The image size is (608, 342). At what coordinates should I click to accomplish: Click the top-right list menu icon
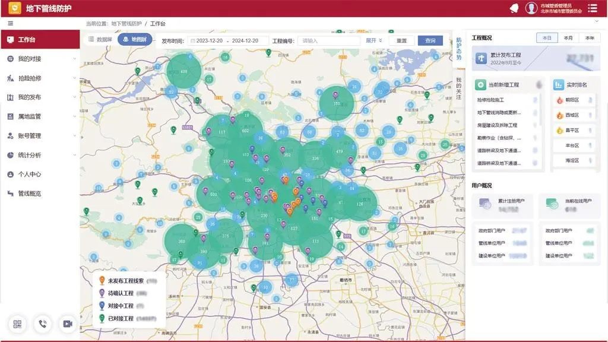tap(592, 8)
